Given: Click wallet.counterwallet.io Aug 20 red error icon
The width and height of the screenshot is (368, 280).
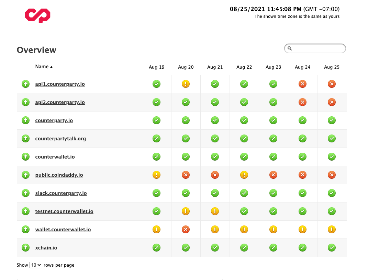Looking at the screenshot, I should pyautogui.click(x=186, y=230).
